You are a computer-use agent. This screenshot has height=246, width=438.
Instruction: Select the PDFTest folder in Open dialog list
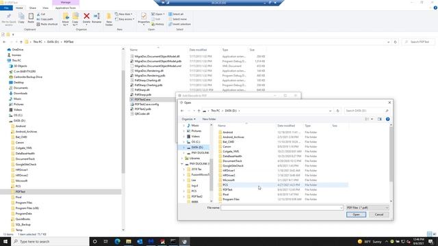point(228,190)
